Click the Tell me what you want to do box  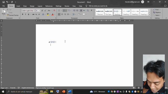98,6
